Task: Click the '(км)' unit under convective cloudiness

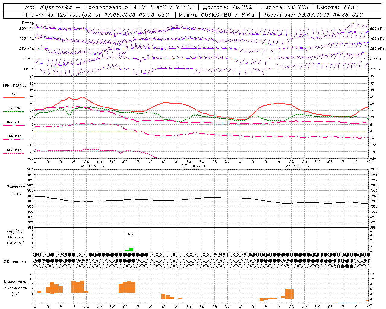Action: point(16,294)
